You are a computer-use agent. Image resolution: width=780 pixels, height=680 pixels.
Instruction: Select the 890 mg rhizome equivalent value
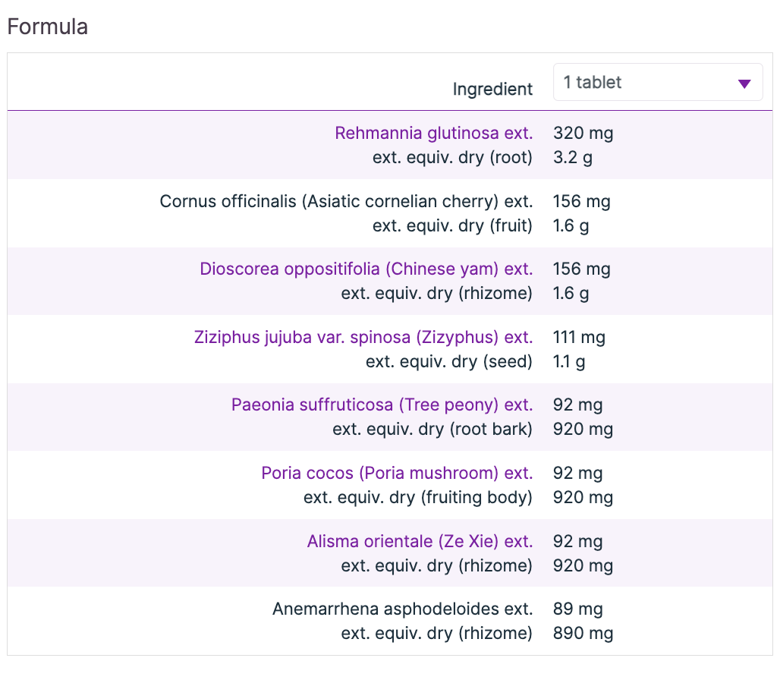click(583, 634)
